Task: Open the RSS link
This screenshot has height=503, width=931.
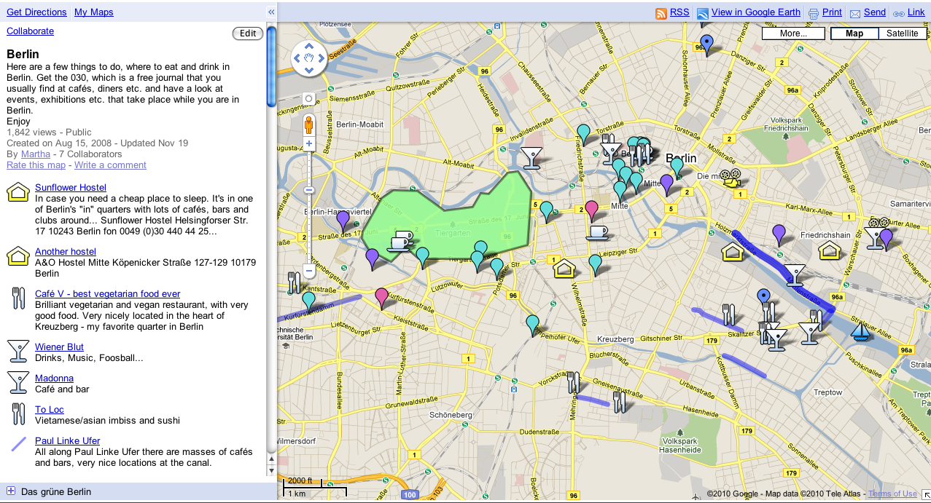Action: pos(679,12)
